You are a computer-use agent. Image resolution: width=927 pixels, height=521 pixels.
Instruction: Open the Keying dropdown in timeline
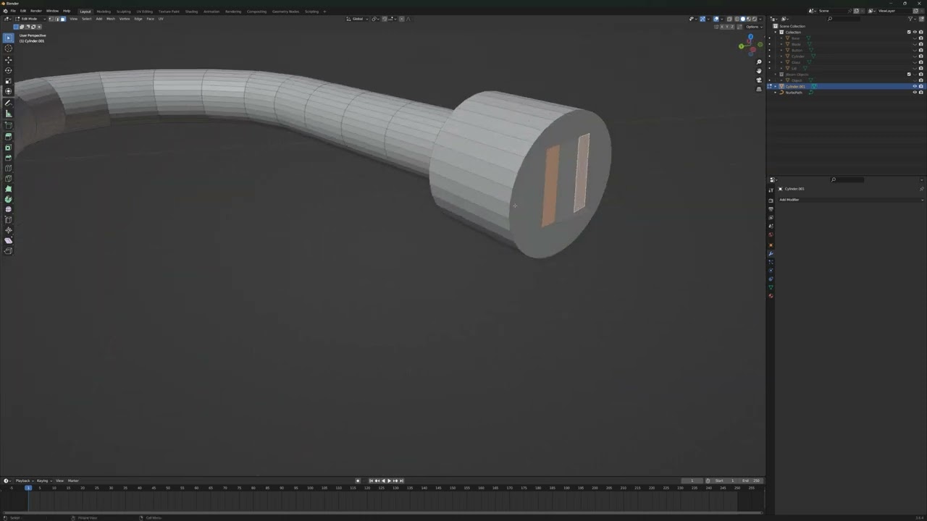(x=43, y=480)
